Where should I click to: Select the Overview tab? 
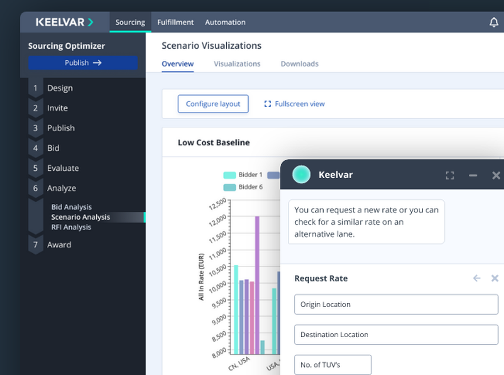tap(177, 64)
